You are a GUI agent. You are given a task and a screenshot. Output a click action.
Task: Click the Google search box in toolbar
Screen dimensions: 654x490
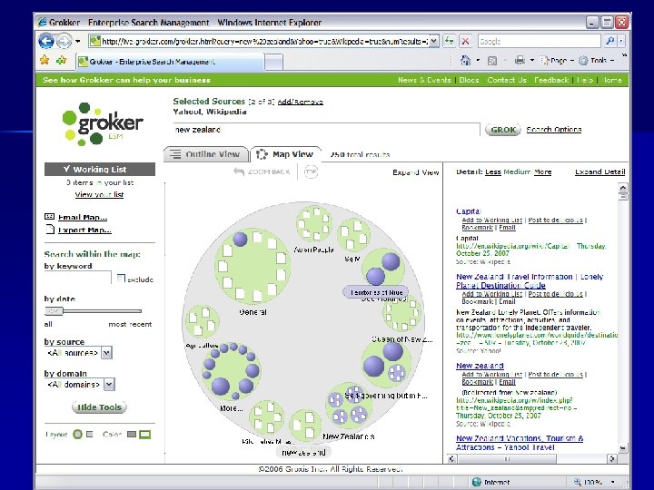click(539, 41)
